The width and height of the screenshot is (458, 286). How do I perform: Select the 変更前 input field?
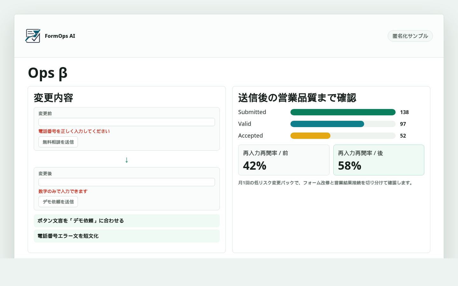[127, 122]
